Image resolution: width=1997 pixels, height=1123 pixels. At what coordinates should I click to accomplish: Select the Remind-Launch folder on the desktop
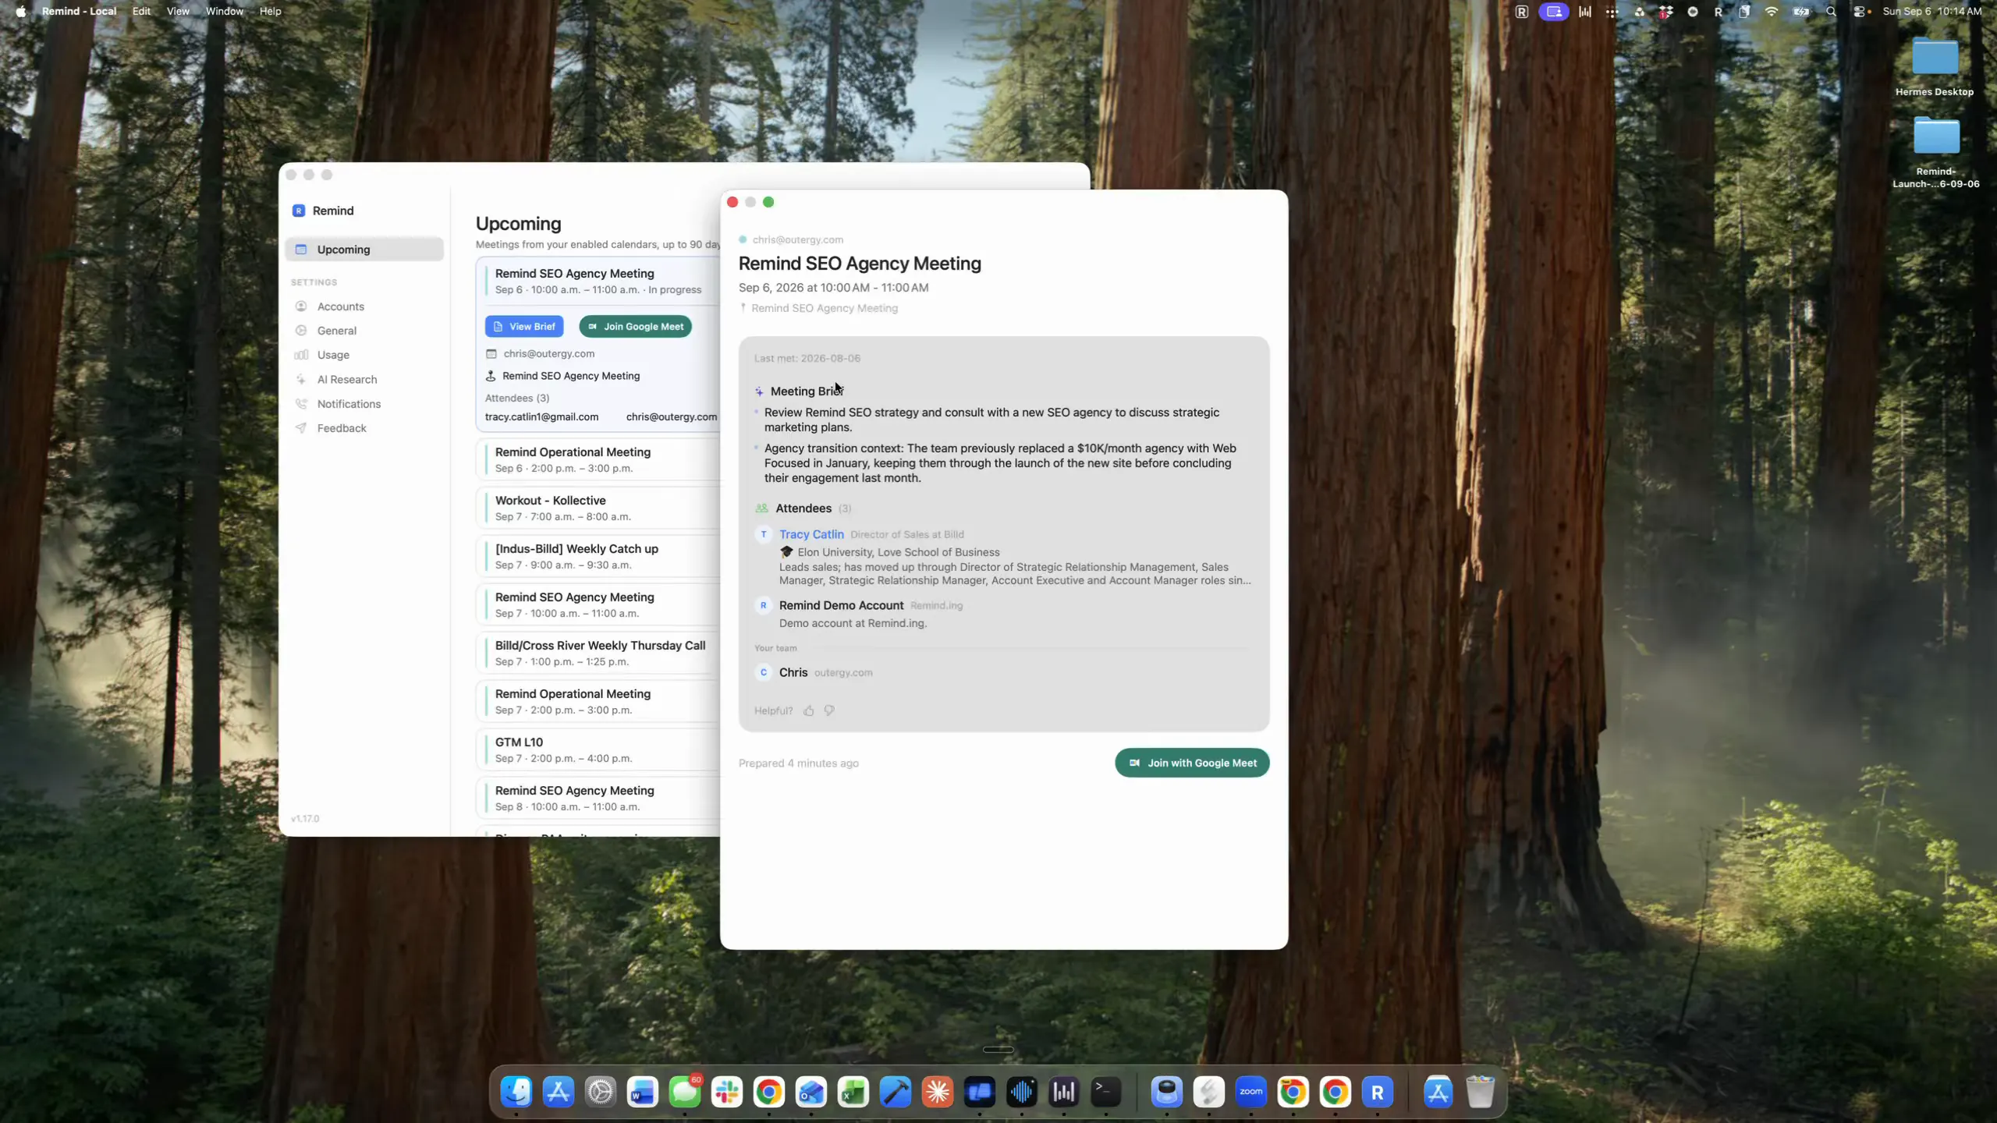pyautogui.click(x=1936, y=152)
